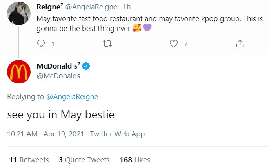Click the blue verified badge
This screenshot has height=167, width=269.
[x=86, y=66]
